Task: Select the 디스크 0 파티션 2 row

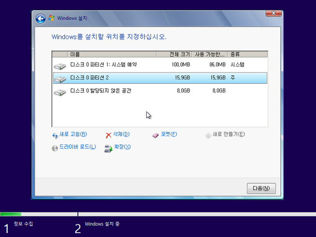Action: [x=160, y=78]
